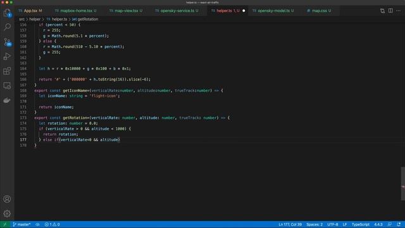405x228 pixels.
Task: Click the sync changes icon in status bar
Action: click(37, 224)
